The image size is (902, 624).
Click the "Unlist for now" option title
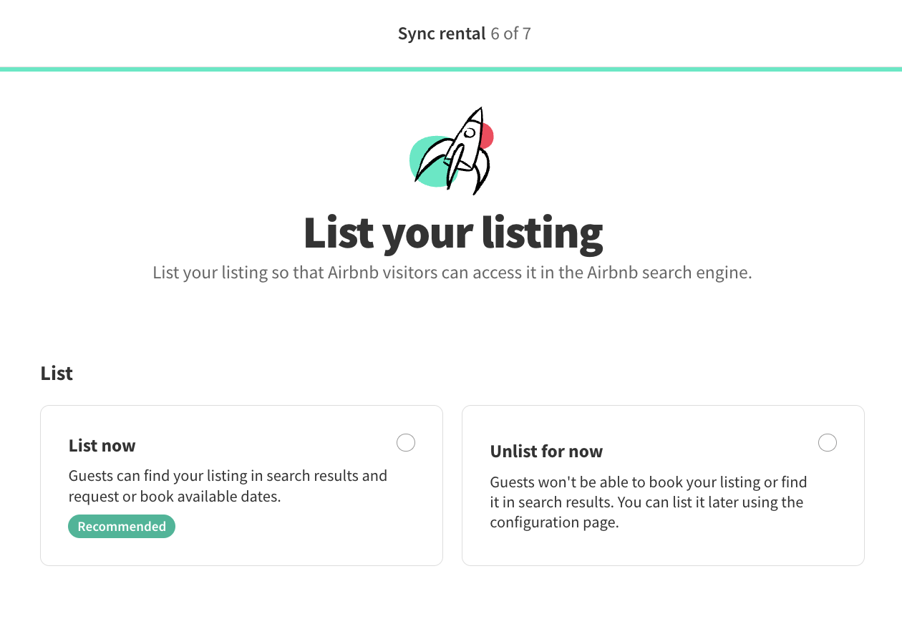pos(546,452)
